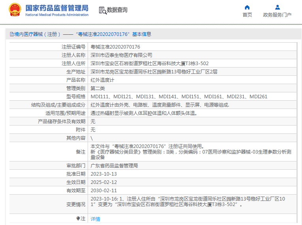Click the lightbulb icon beside 注
This screenshot has width=302, height=225.
[78, 218]
